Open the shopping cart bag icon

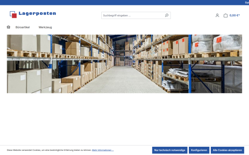click(225, 15)
